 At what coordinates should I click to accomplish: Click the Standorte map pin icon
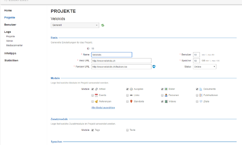click(131, 101)
